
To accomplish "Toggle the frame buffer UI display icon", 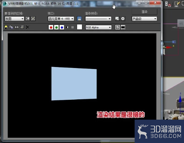I will [x=123, y=27].
